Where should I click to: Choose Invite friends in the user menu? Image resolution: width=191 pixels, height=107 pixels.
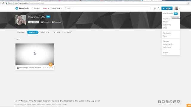click(168, 44)
